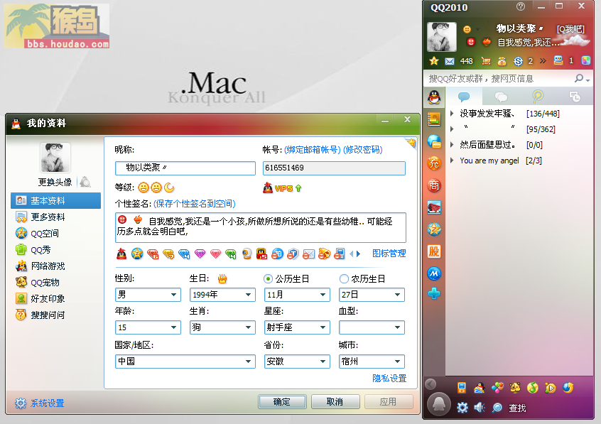This screenshot has width=601, height=424.
Task: Open the QQ宠物 section
Action: coord(37,282)
